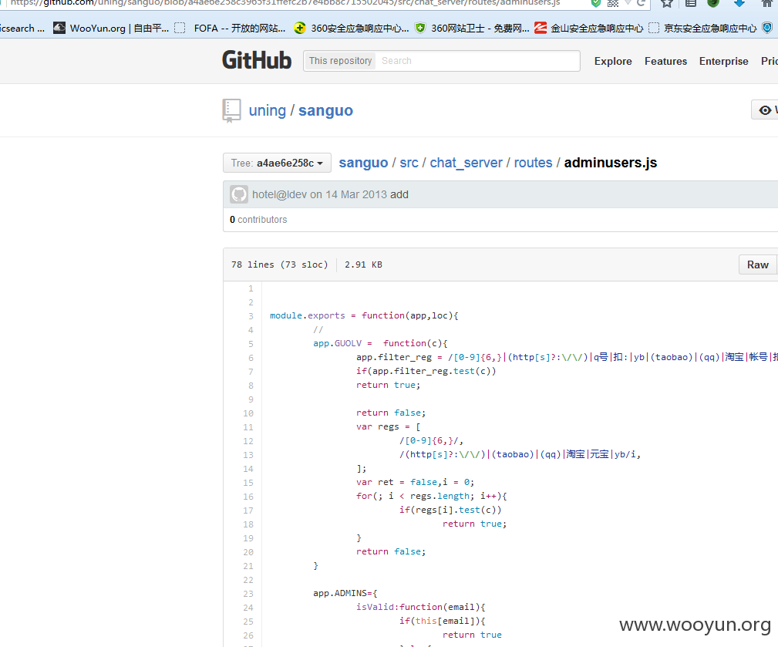
Task: Open the 京东安全应急响应中心 bookmark
Action: point(703,29)
